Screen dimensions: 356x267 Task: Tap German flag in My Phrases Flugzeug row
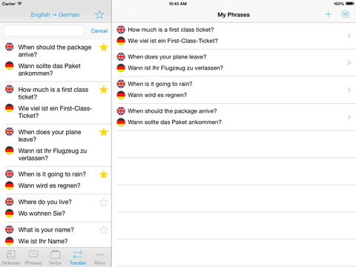click(121, 67)
